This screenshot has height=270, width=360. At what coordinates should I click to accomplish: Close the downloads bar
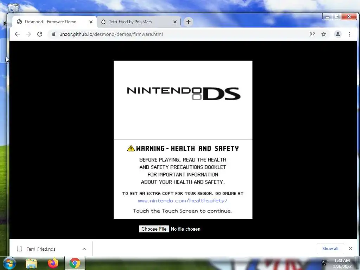351,249
